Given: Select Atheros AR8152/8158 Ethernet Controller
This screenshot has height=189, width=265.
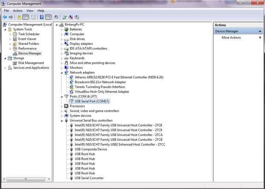Looking at the screenshot, I should (x=119, y=77).
